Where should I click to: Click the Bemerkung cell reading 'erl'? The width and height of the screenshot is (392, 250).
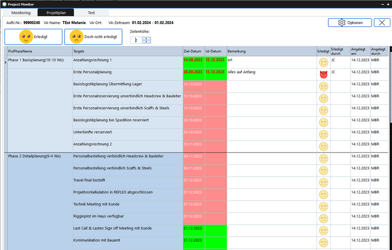[x=272, y=62]
